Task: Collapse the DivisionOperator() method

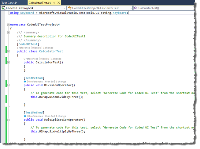Action: 9,85
